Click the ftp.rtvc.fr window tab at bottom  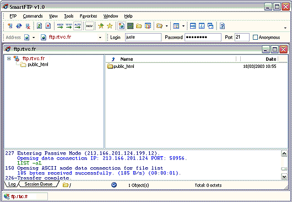(x=25, y=196)
